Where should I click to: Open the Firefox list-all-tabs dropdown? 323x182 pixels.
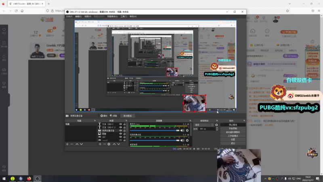pos(289,4)
